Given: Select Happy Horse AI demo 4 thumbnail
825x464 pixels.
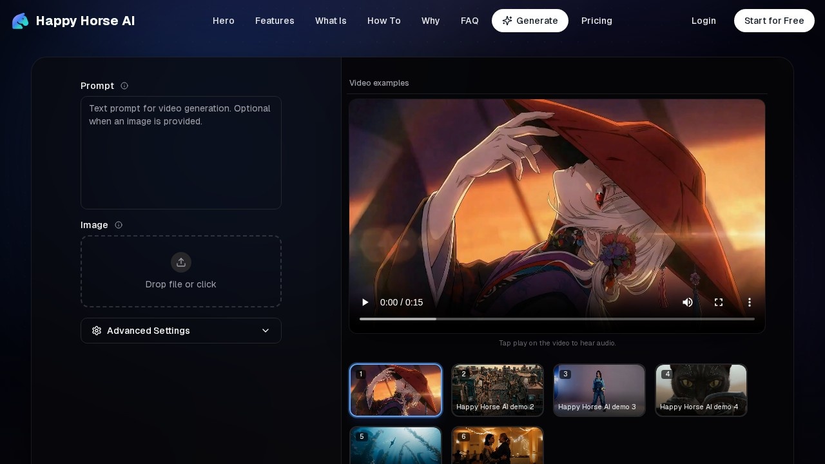Looking at the screenshot, I should [x=701, y=391].
